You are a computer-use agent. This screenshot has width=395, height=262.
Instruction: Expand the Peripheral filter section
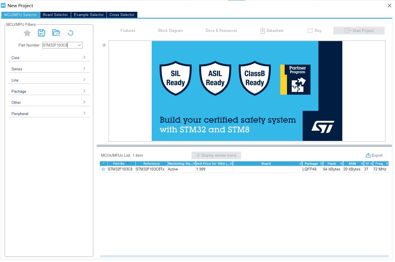[49, 114]
